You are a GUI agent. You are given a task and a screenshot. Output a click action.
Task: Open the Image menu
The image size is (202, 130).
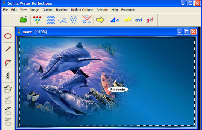[35, 10]
